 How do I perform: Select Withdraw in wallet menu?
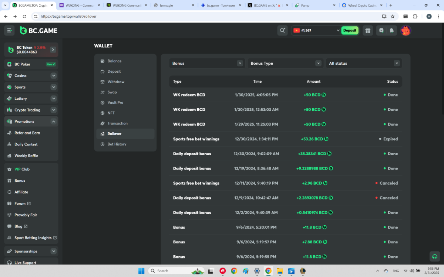116,82
